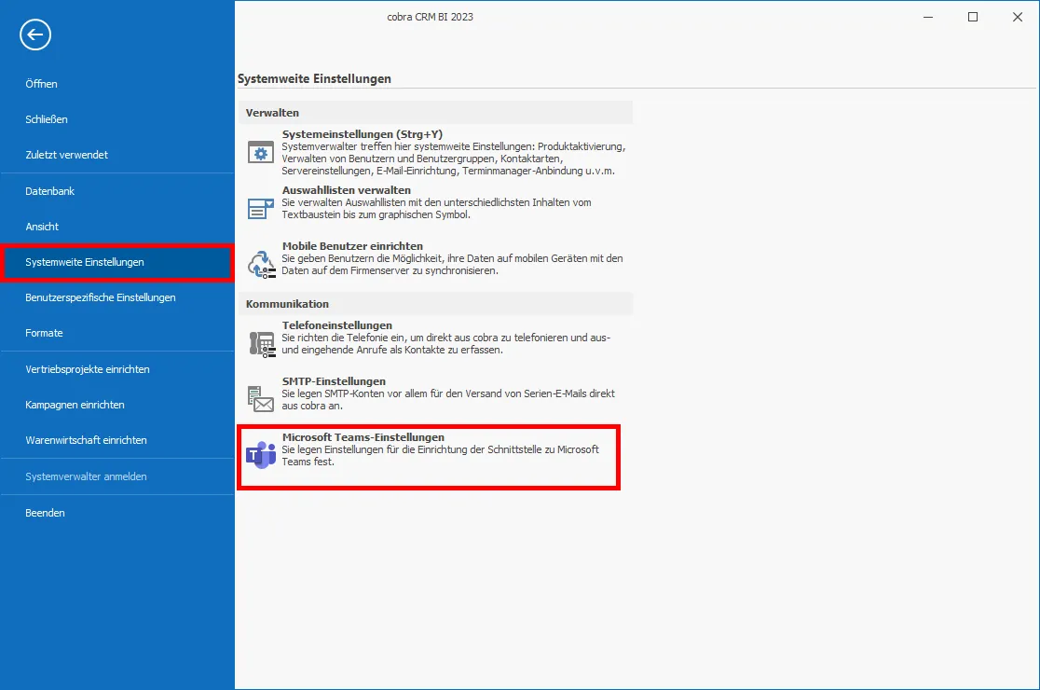Open Systemeinstellungen (Strg+Y) title
The width and height of the screenshot is (1040, 690).
363,134
